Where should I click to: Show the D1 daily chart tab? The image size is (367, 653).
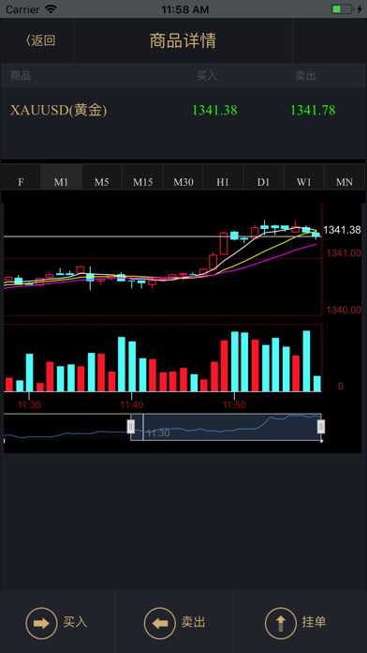[263, 177]
